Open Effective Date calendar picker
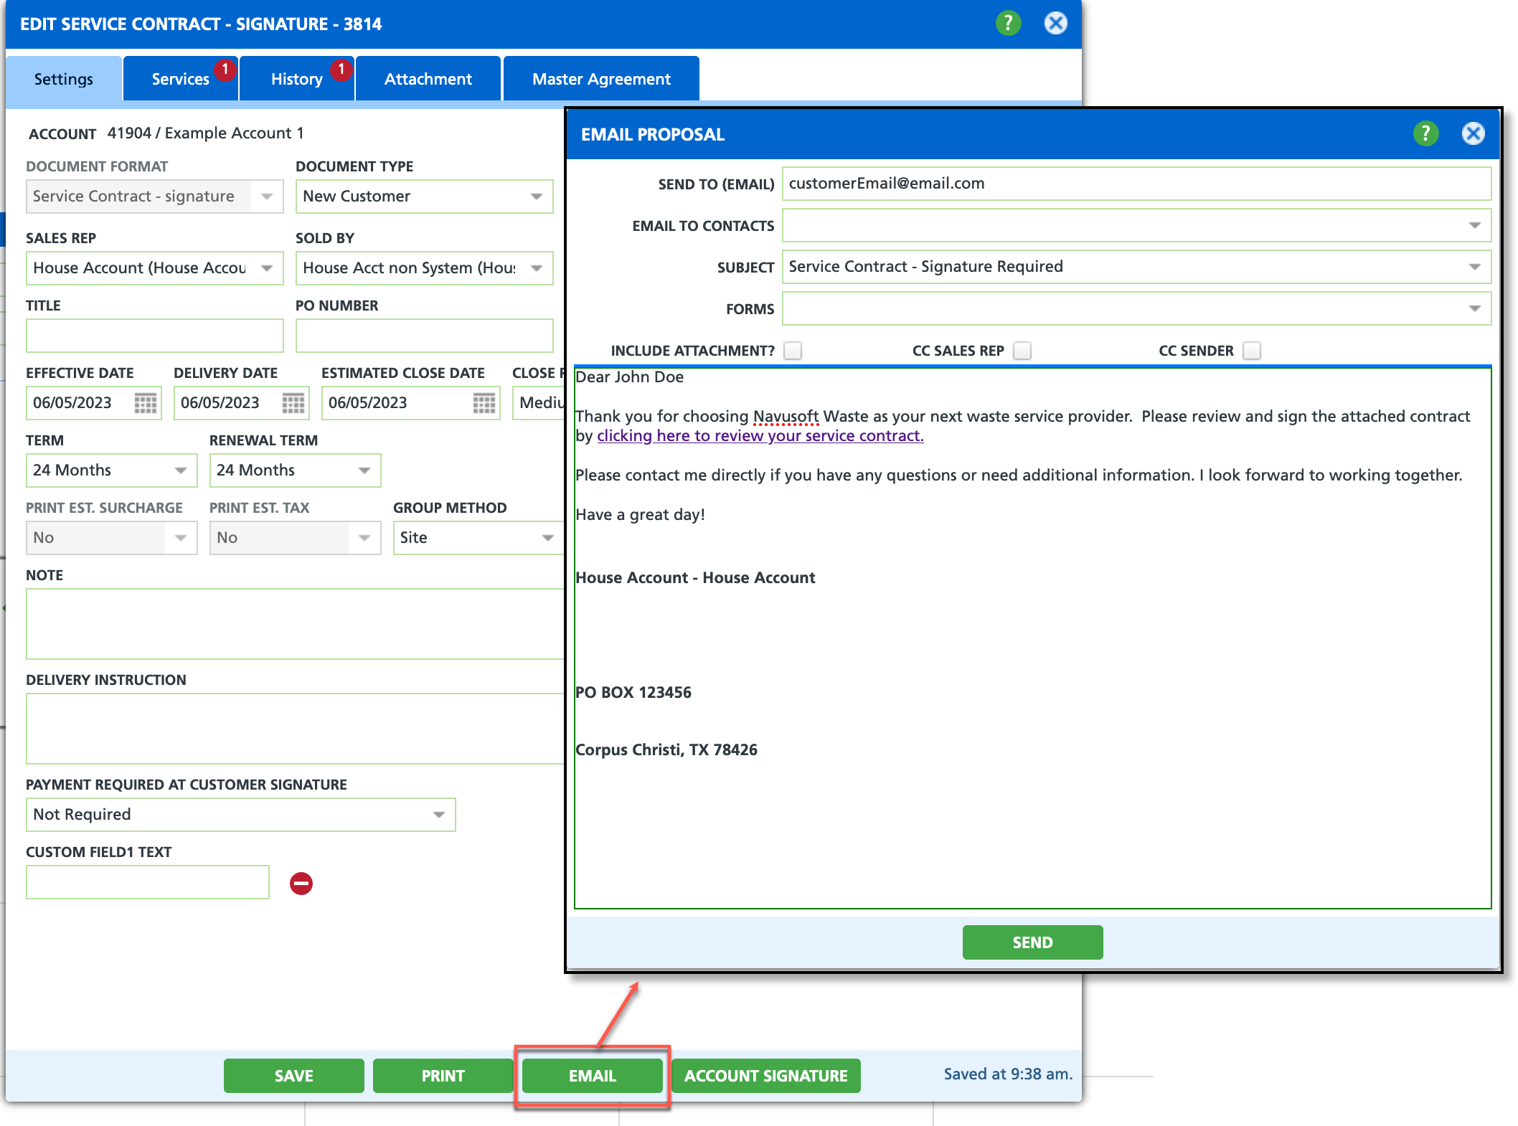This screenshot has width=1518, height=1126. [x=146, y=403]
